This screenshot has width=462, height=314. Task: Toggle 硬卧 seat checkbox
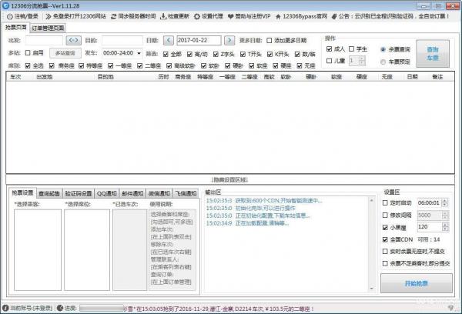pos(227,65)
